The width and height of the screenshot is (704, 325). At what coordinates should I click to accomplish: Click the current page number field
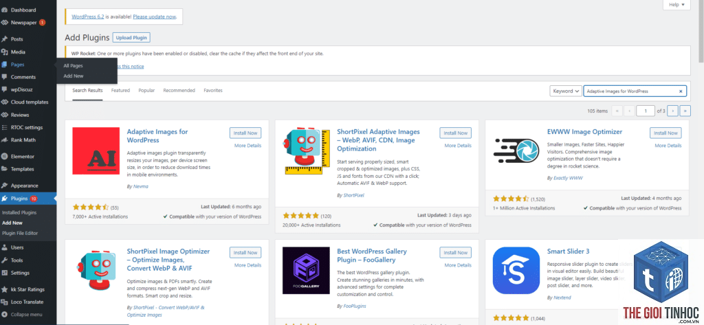tap(646, 111)
